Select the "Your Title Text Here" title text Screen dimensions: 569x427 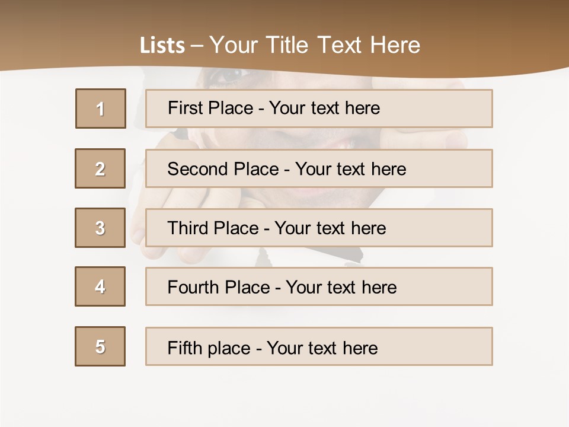315,45
